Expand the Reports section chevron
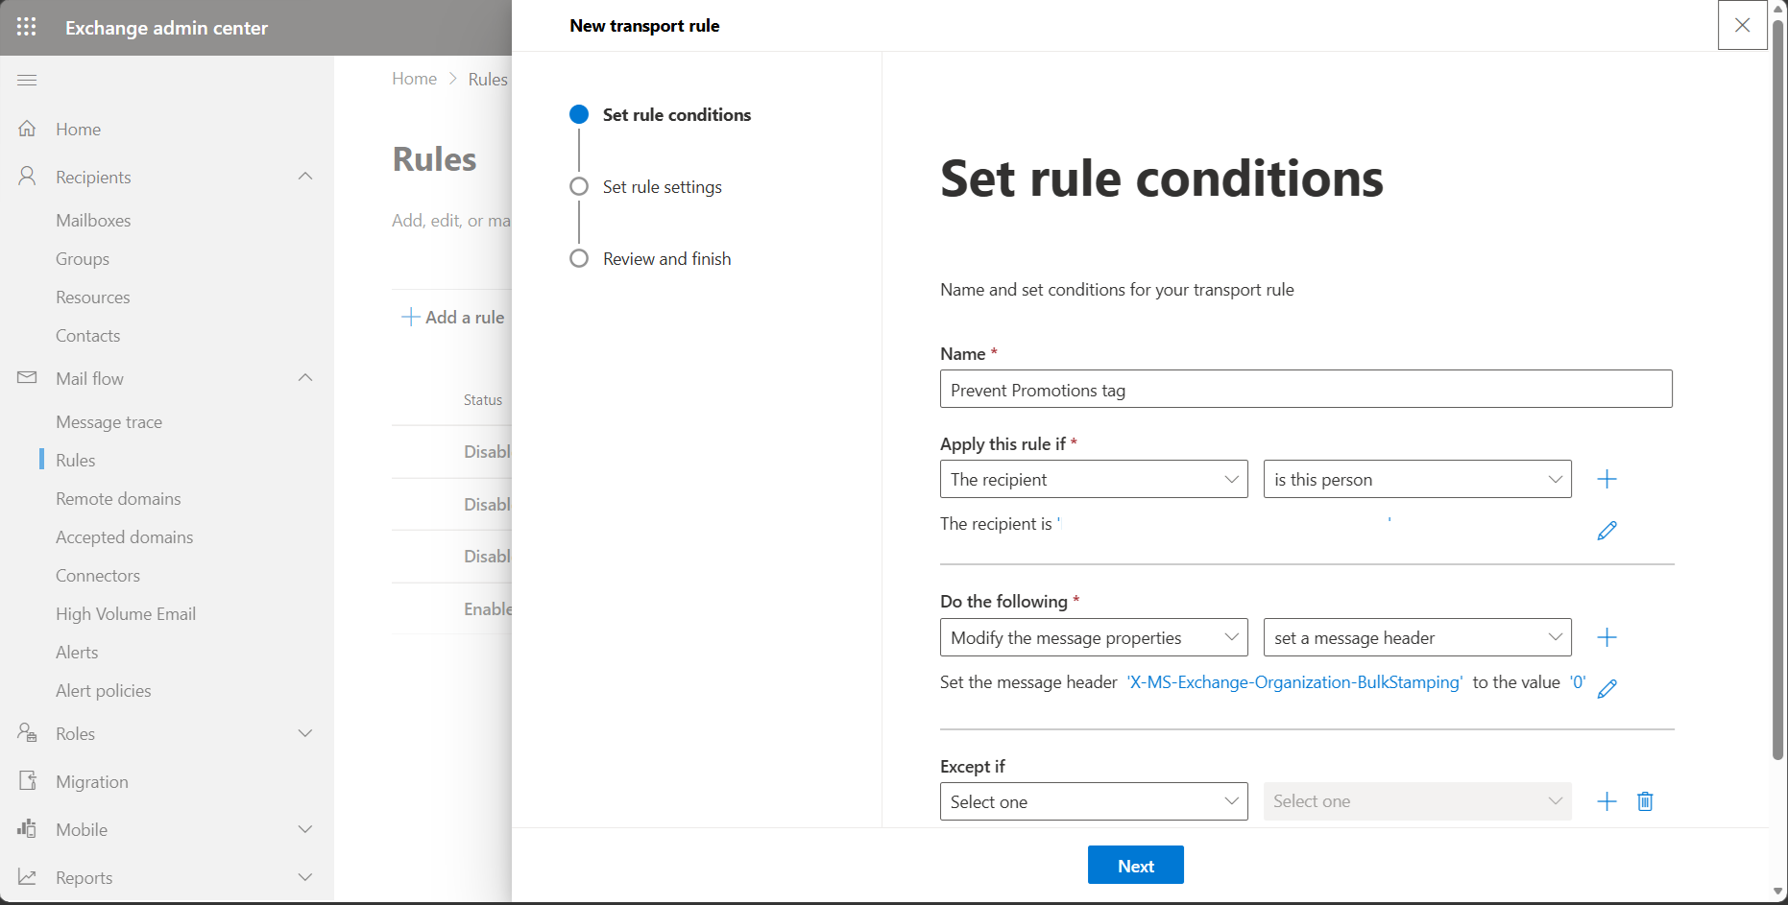Screen dimensions: 1788x905 (305, 877)
